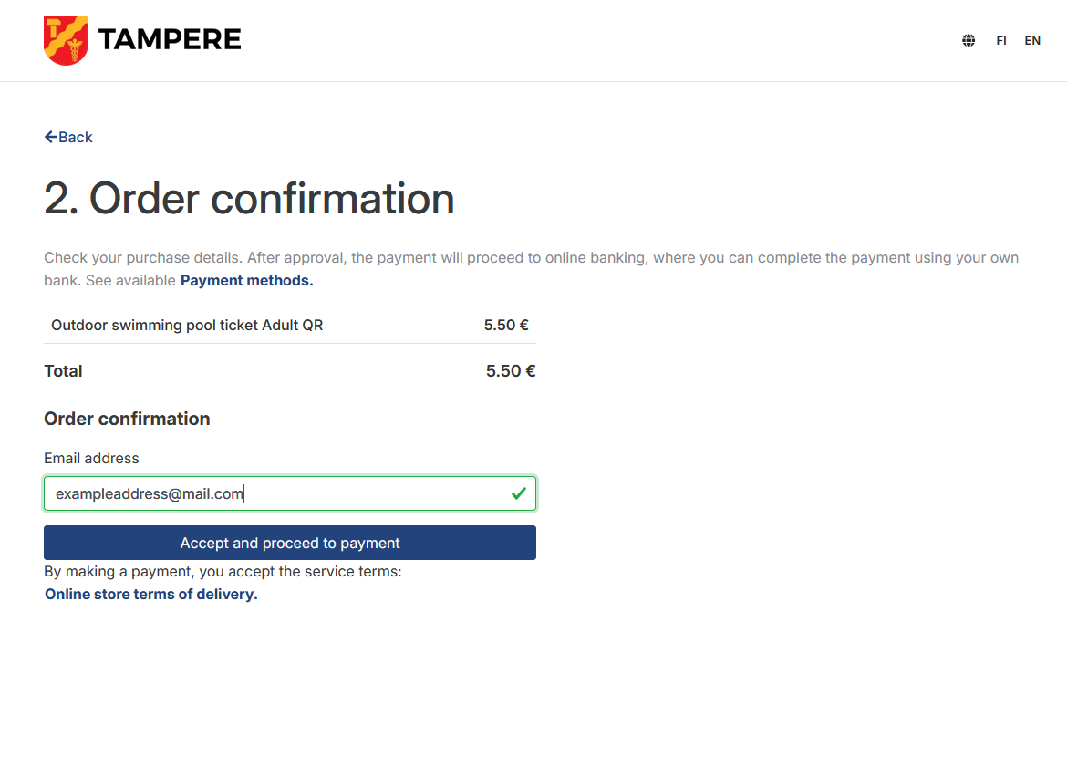
Task: Click the bold Order confirmation subheading
Action: pyautogui.click(x=127, y=419)
